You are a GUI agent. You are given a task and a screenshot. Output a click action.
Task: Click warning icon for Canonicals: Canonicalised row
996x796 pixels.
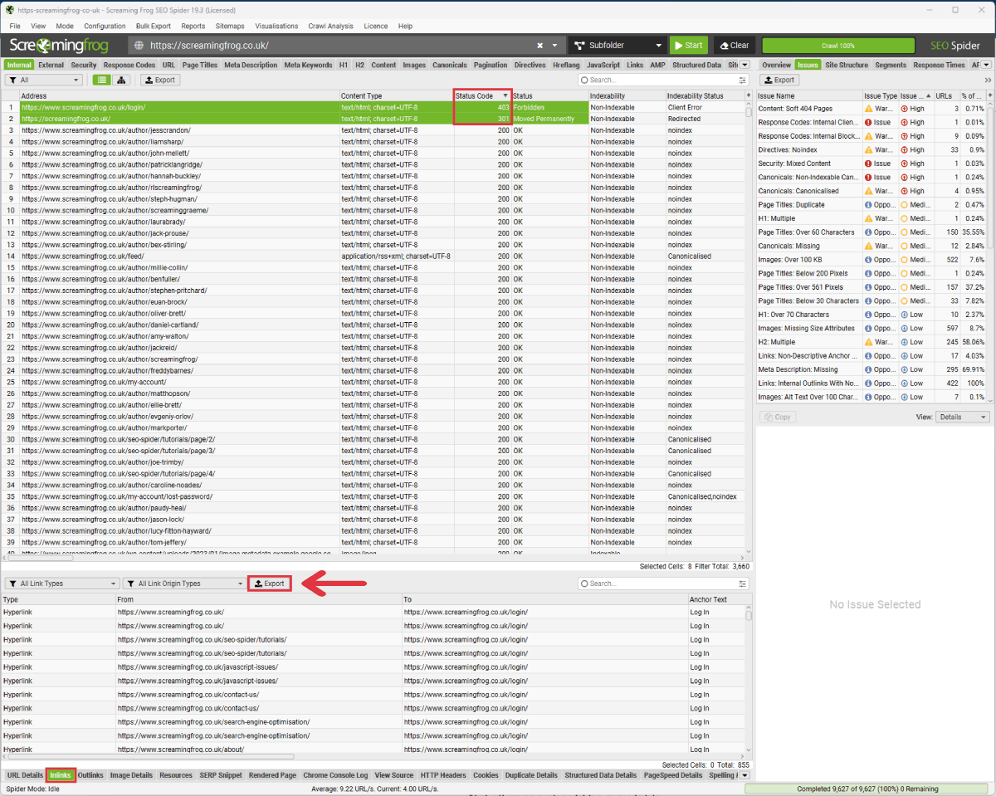pyautogui.click(x=869, y=191)
